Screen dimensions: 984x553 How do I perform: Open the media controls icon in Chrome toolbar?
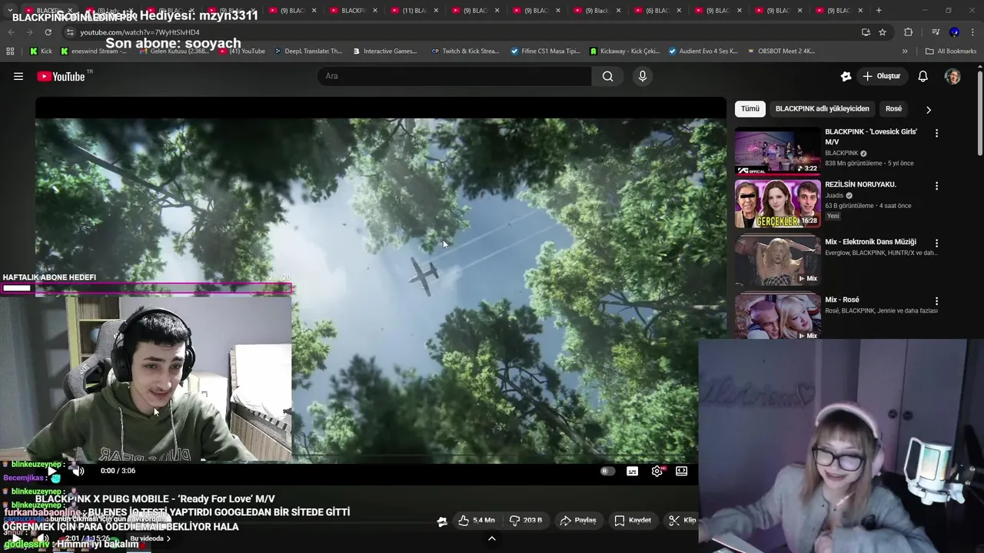coord(936,32)
